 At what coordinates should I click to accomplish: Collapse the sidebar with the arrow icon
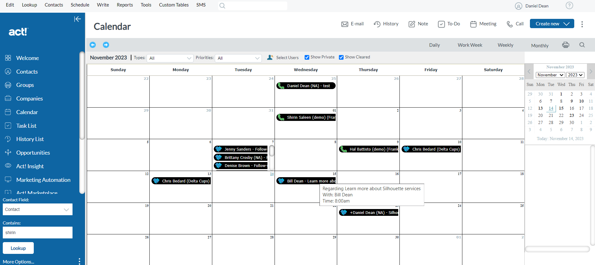tap(77, 19)
